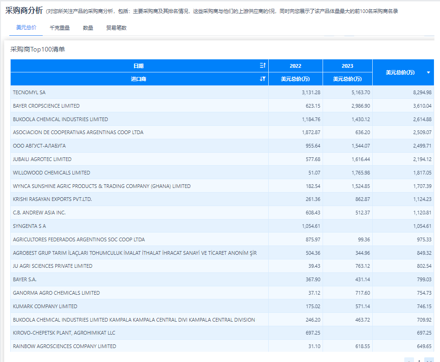Screen dimensions: 440x362
Task: Select the TECNOMYL SA row
Action: (x=139, y=92)
